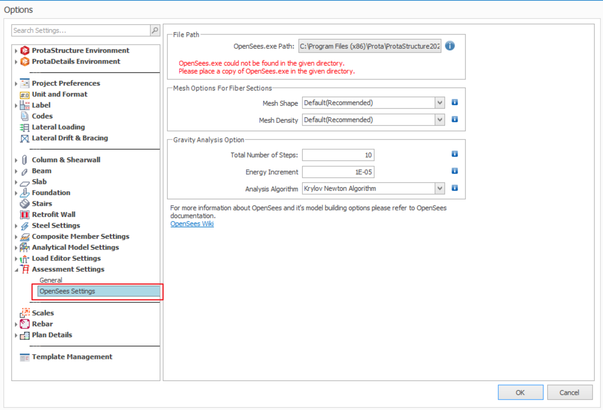This screenshot has width=603, height=410.
Task: Select General under Assessment Settings
Action: (x=51, y=280)
